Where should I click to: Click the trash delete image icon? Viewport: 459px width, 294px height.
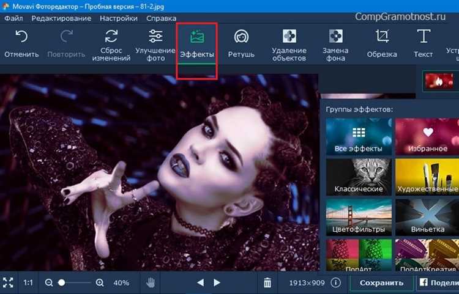pyautogui.click(x=267, y=282)
